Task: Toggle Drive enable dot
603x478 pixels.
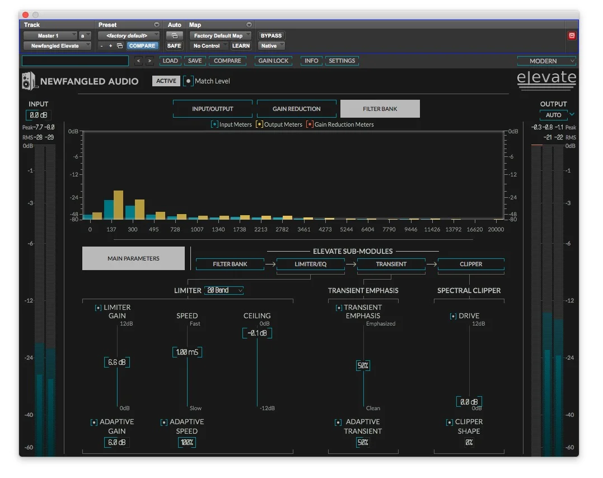Action: [x=454, y=316]
